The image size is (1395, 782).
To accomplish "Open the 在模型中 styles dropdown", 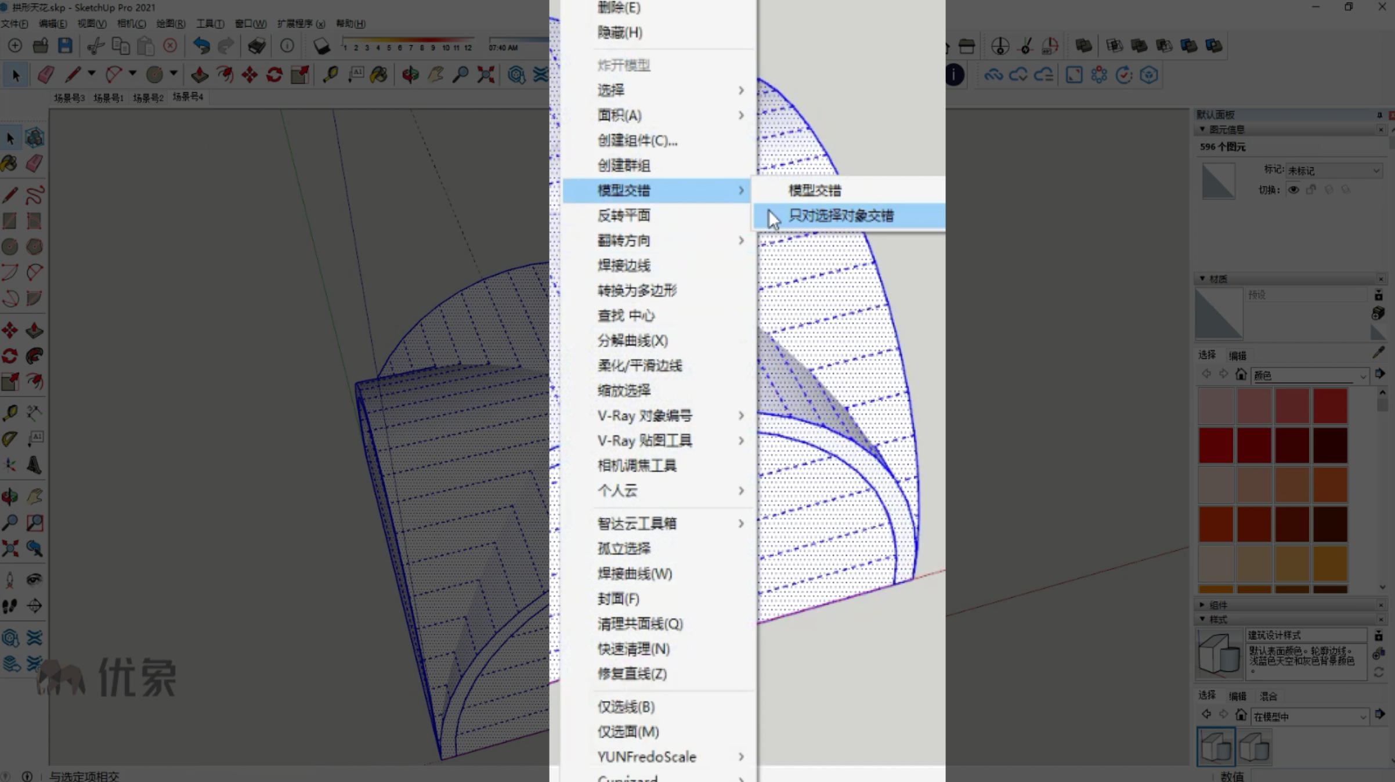I will pos(1310,716).
